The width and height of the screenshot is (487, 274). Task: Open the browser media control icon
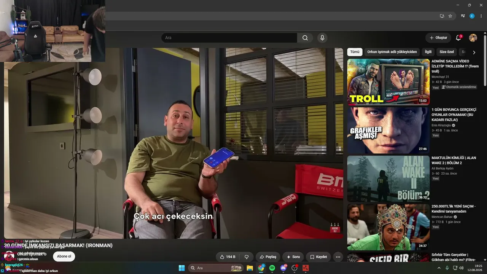(x=463, y=16)
